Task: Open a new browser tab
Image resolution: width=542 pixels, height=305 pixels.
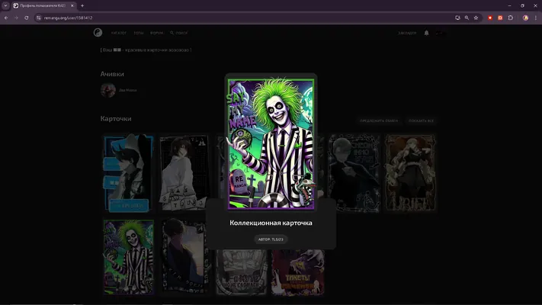Action: [82, 5]
